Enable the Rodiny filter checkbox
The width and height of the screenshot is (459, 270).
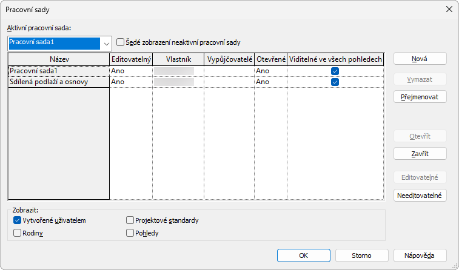[18, 232]
